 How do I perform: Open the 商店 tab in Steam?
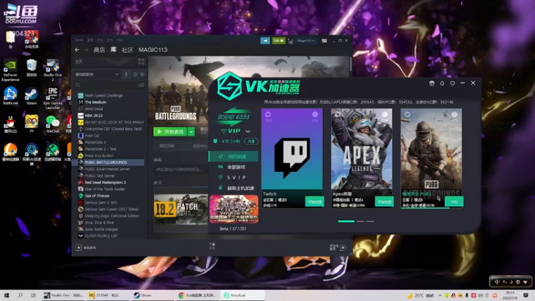[x=99, y=49]
